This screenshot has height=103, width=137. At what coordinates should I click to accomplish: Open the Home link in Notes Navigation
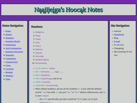point(8,31)
